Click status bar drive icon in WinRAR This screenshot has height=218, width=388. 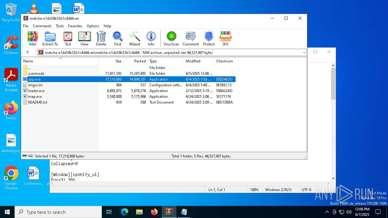25,156
